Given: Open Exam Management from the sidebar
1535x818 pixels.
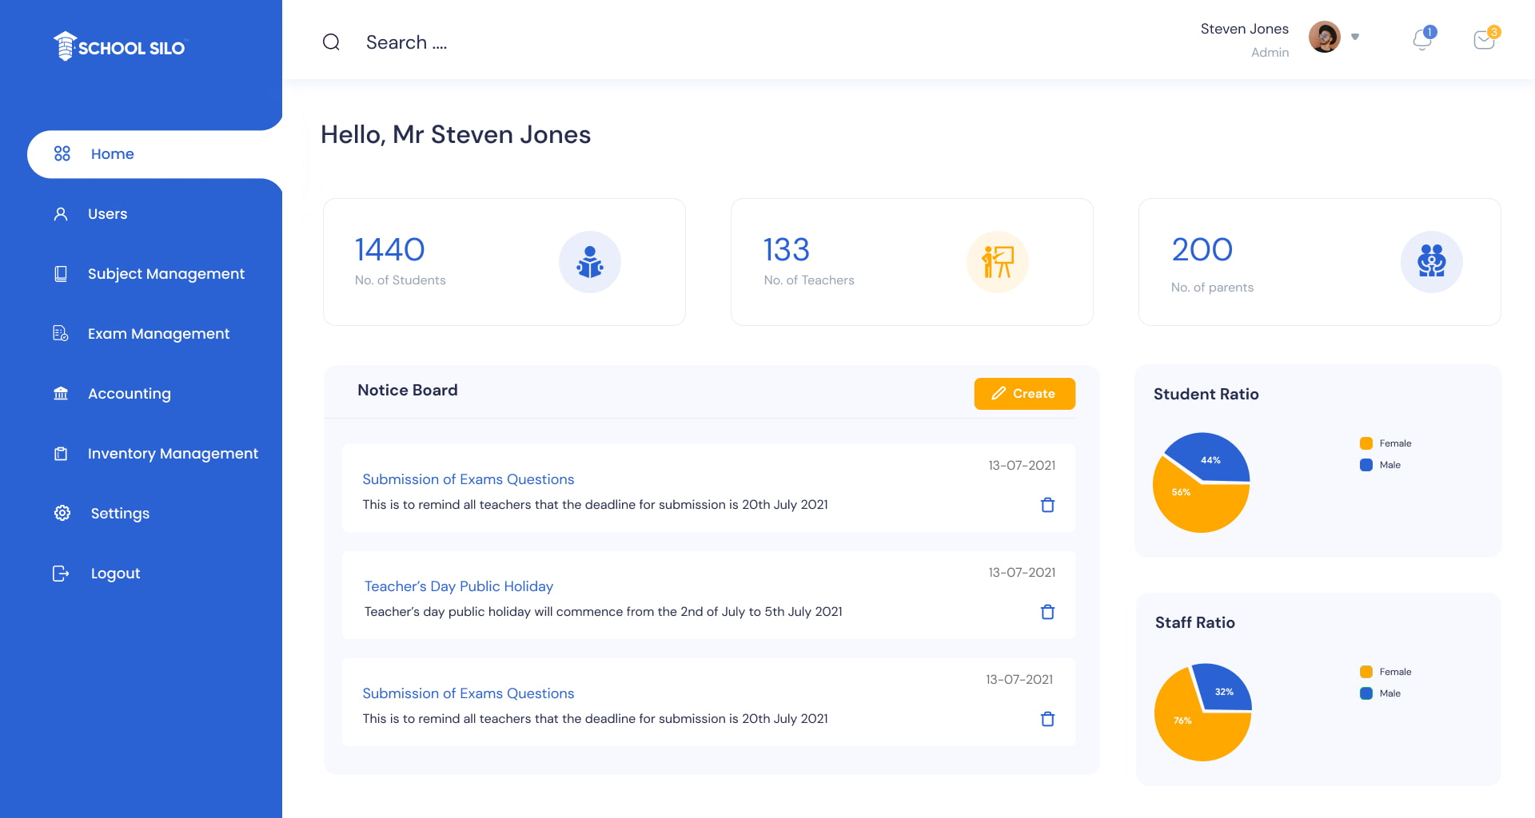Looking at the screenshot, I should point(158,333).
